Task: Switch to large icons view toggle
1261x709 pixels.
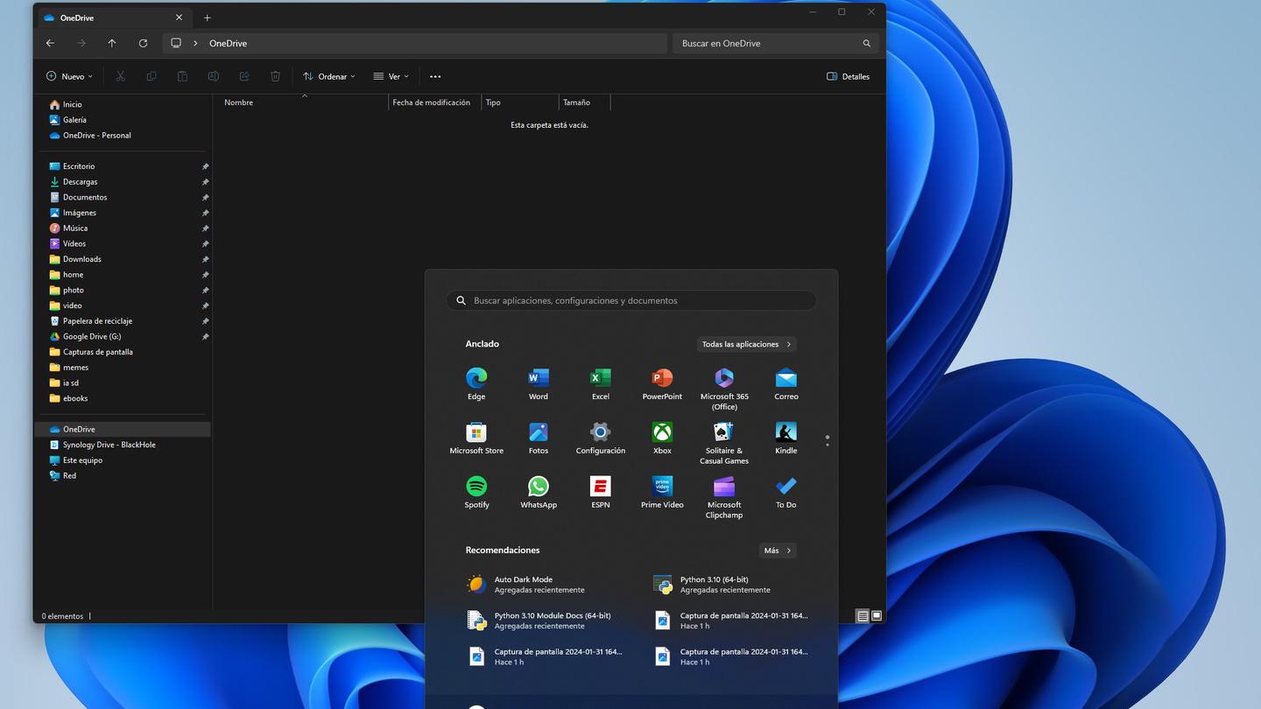Action: pos(877,616)
